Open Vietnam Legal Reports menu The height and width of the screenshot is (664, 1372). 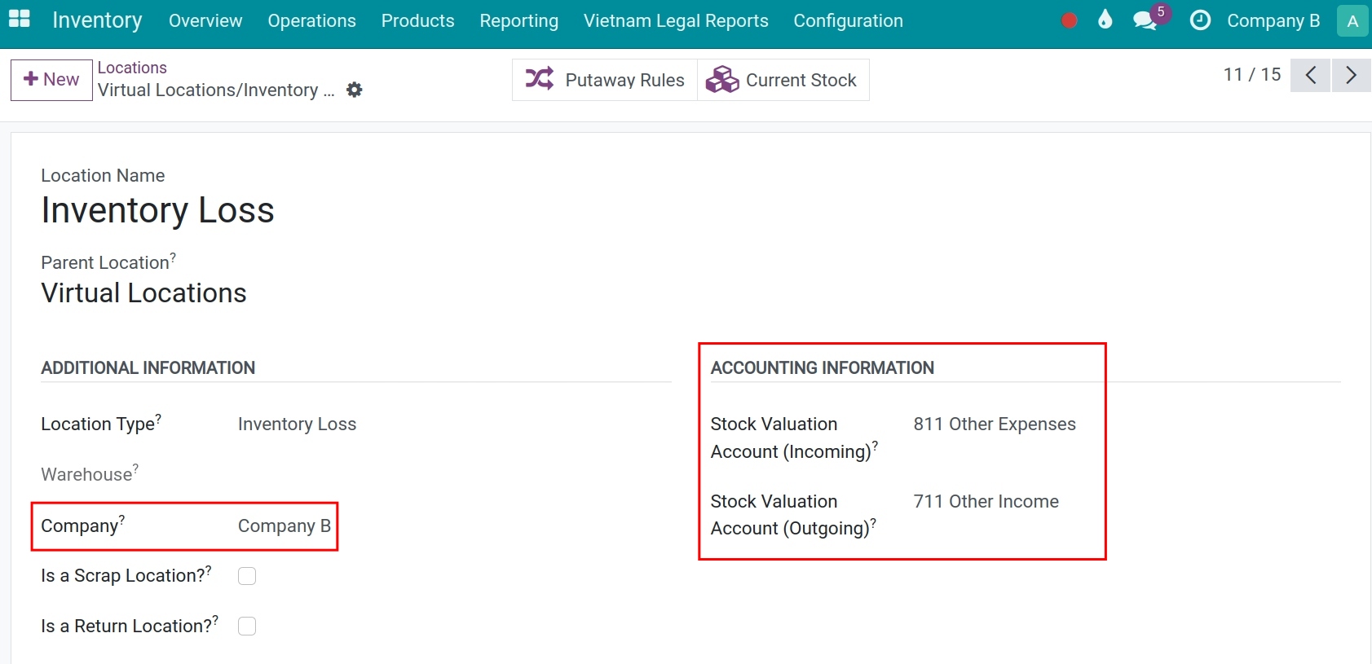tap(676, 20)
